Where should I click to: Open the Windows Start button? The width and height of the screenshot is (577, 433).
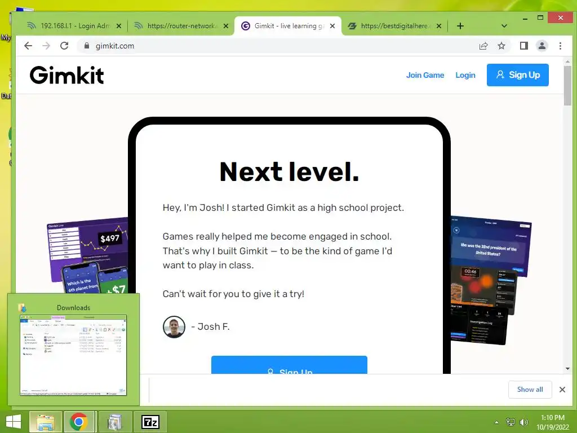point(14,422)
